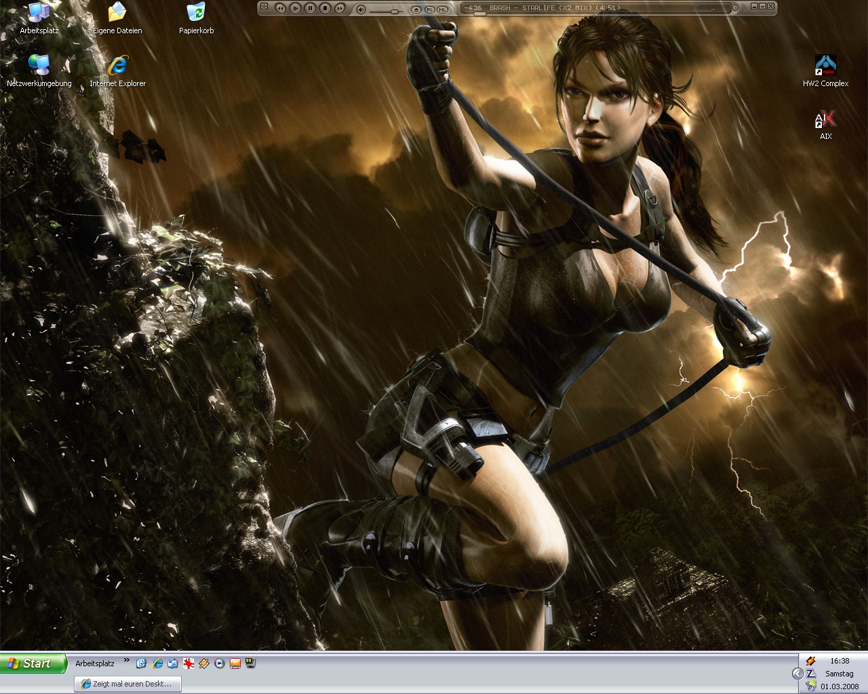Open the Windows Start menu

pos(34,664)
